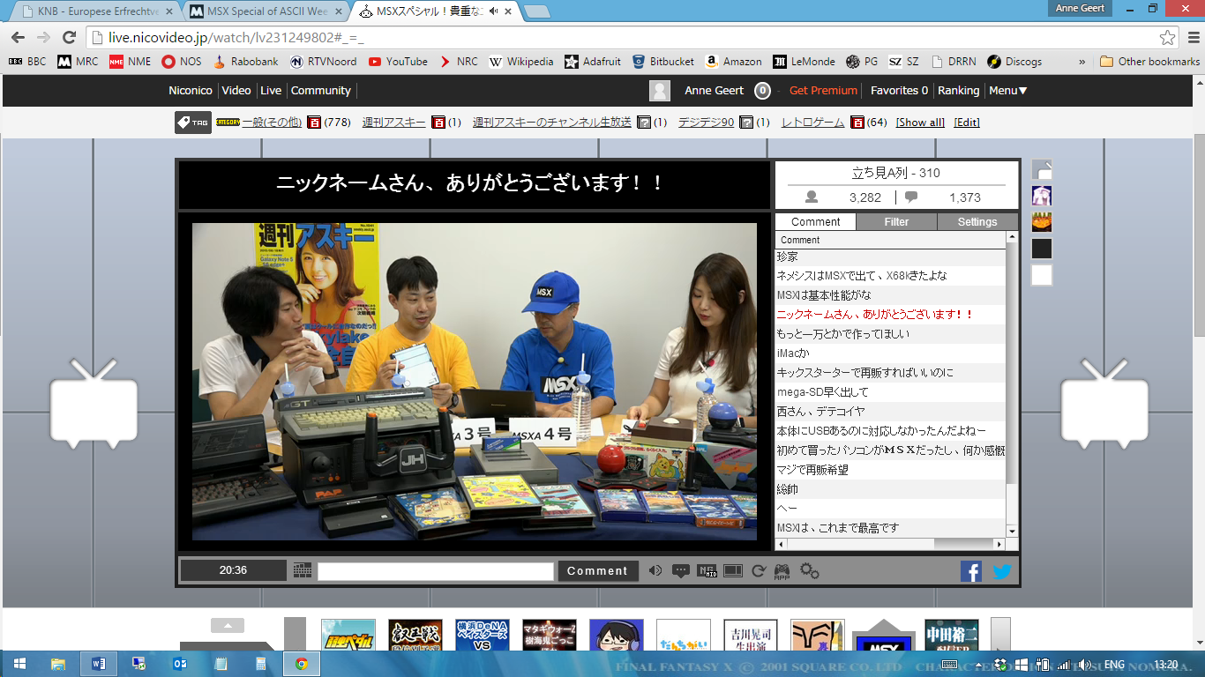
Task: Share the stream on Twitter
Action: click(x=1002, y=571)
